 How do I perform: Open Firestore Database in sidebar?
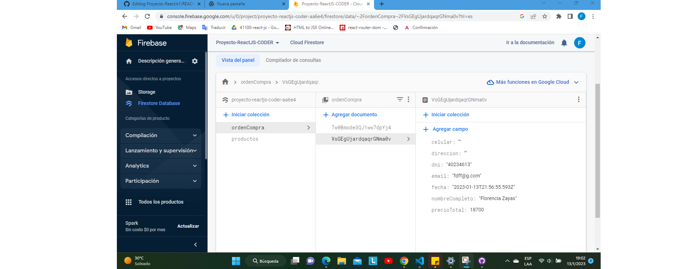(159, 103)
